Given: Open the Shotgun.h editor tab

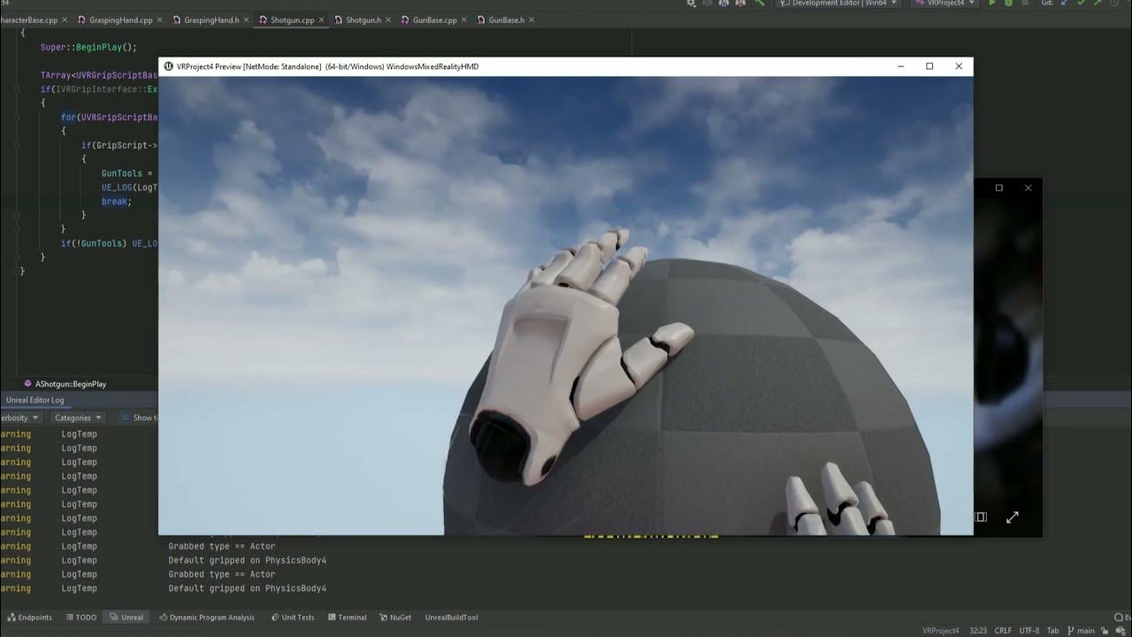Looking at the screenshot, I should 363,19.
